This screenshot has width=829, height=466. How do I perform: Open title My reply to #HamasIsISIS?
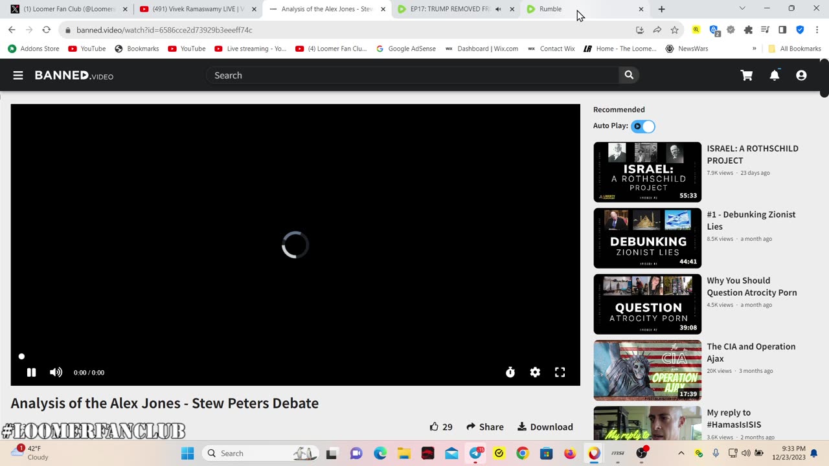(734, 419)
